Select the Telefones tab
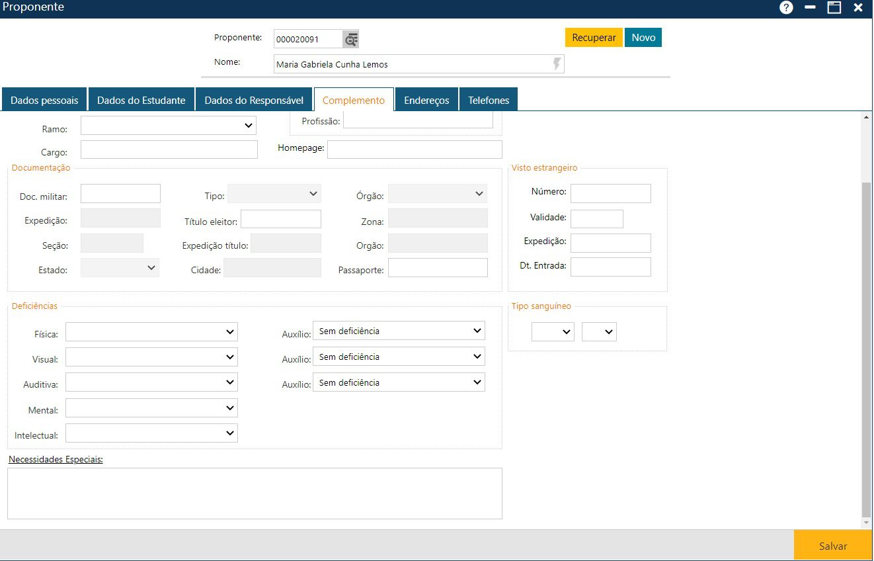This screenshot has height=561, width=874. [489, 101]
